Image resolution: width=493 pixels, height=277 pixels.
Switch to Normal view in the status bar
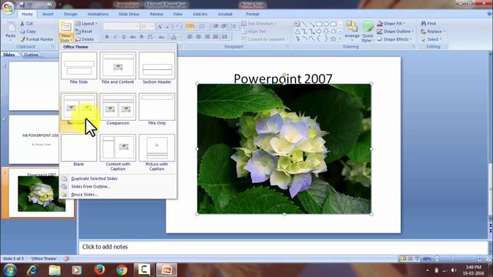point(403,259)
